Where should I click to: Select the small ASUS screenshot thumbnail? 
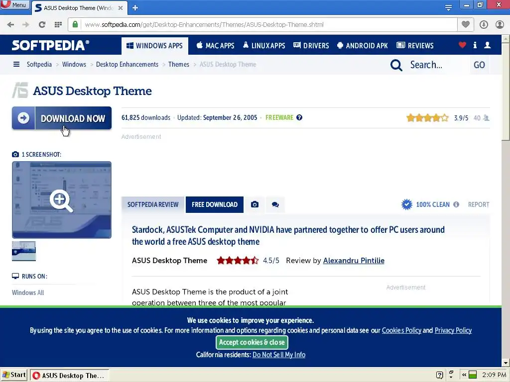[x=24, y=251]
